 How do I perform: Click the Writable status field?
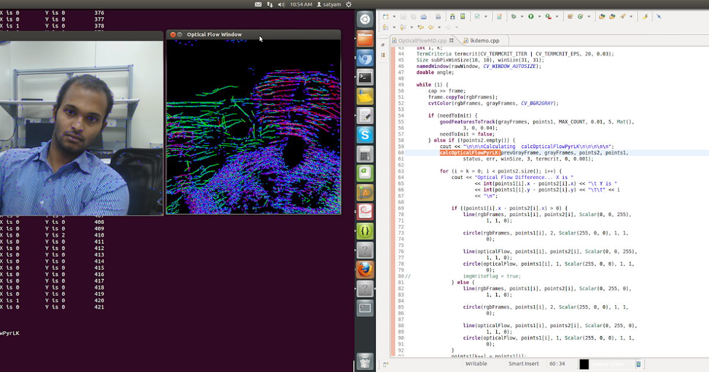(x=476, y=364)
